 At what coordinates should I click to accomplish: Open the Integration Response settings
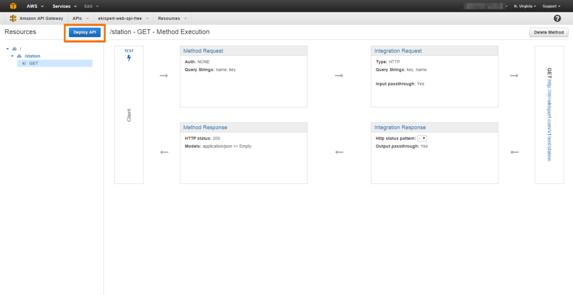point(400,127)
